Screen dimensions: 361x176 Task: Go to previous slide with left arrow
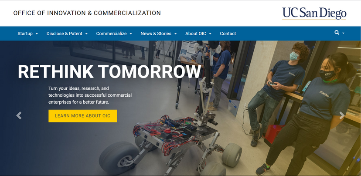pyautogui.click(x=19, y=115)
